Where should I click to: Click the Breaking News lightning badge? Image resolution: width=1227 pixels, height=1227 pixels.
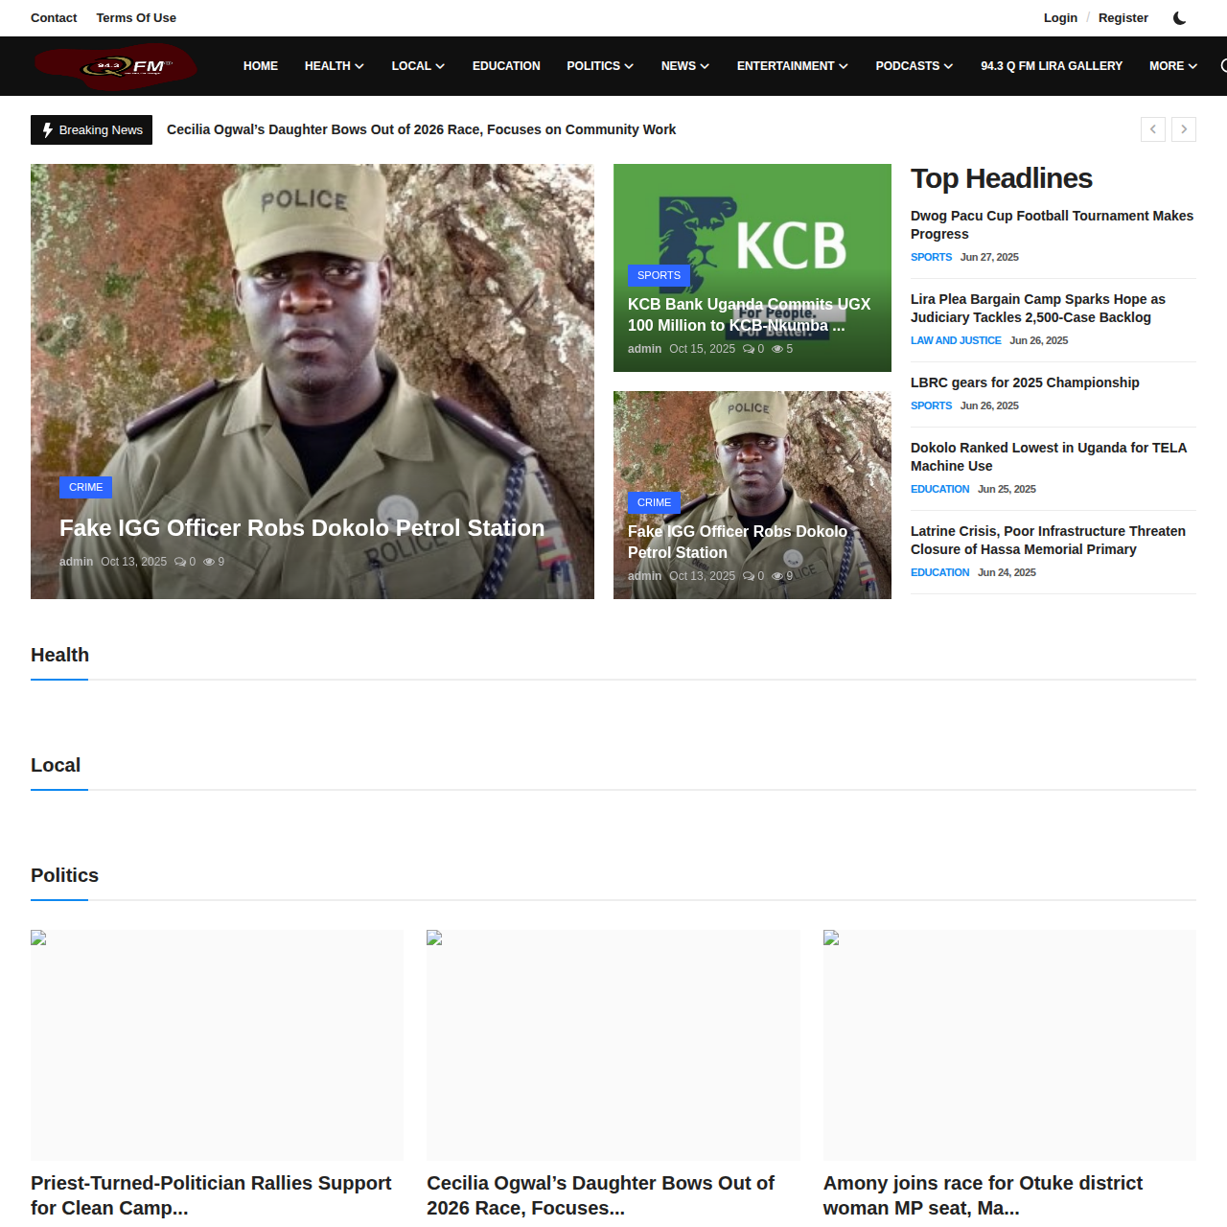click(x=91, y=129)
